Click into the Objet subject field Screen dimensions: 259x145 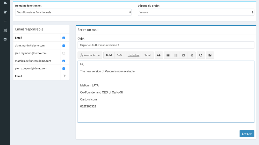coord(166,45)
